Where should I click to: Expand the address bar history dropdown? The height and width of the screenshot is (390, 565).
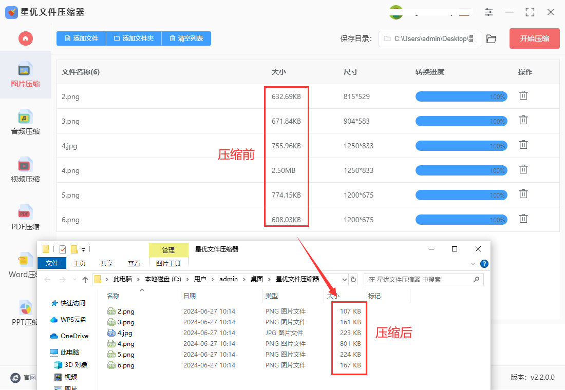pyautogui.click(x=344, y=279)
